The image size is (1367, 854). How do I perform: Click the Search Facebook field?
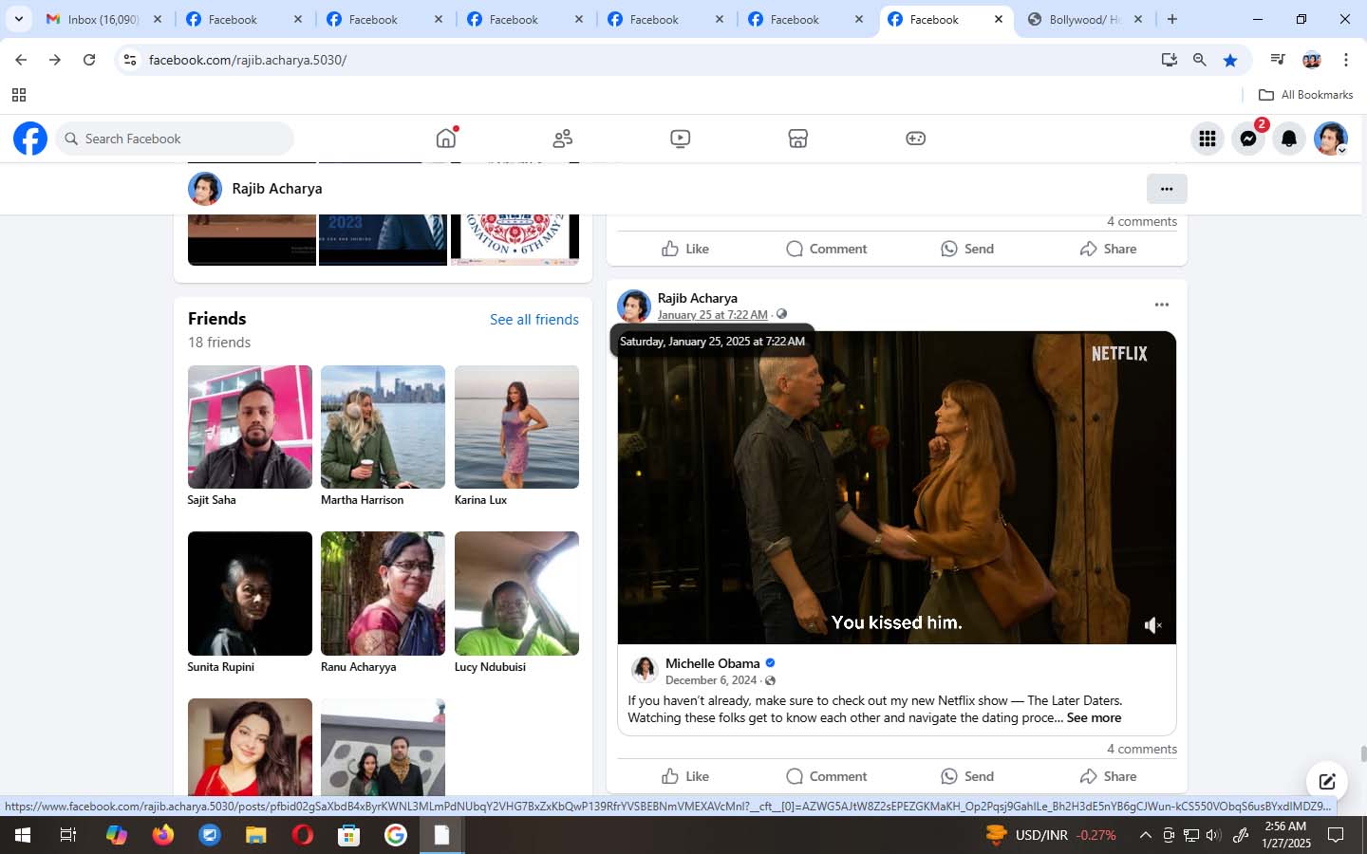click(175, 139)
